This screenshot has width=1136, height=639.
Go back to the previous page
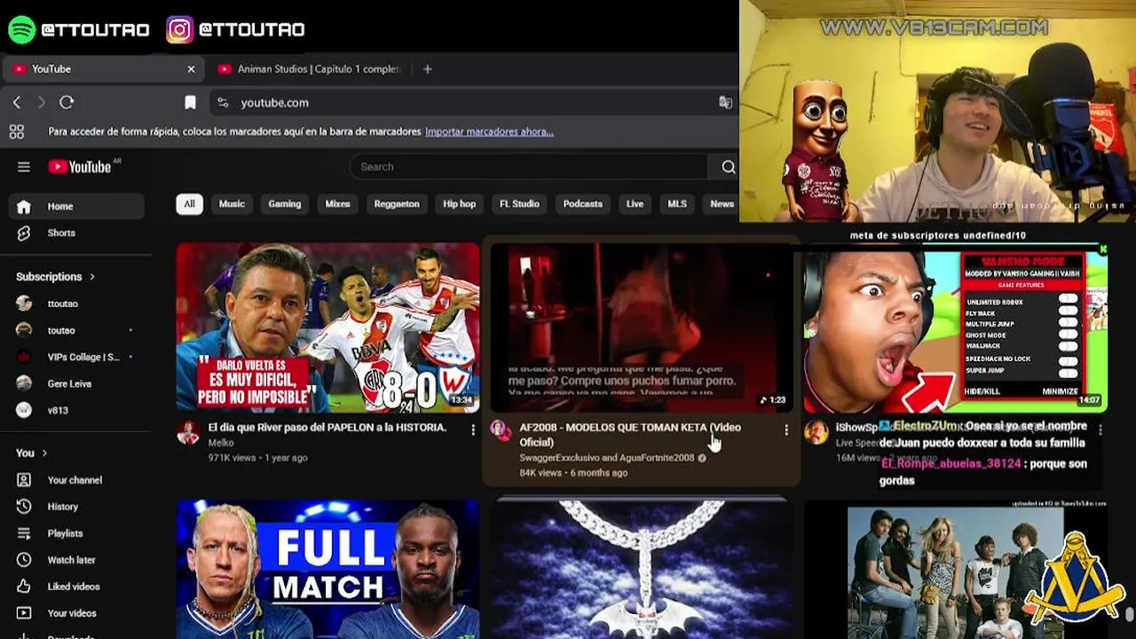click(x=17, y=103)
